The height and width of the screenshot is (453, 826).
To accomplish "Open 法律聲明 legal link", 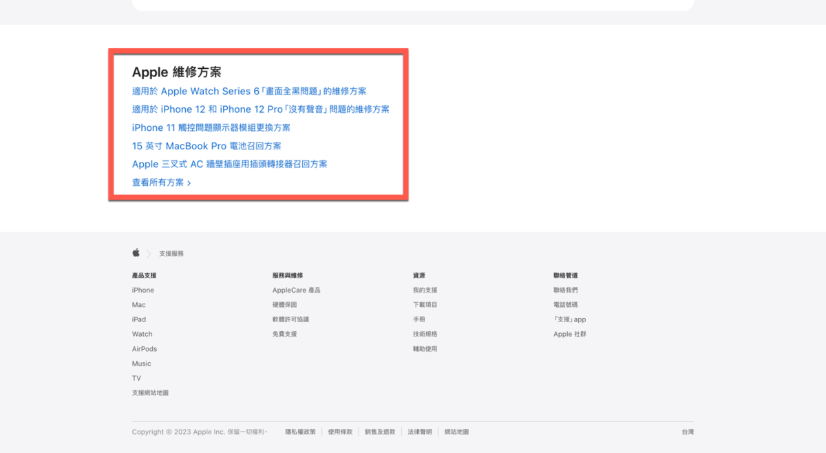I will pyautogui.click(x=420, y=432).
